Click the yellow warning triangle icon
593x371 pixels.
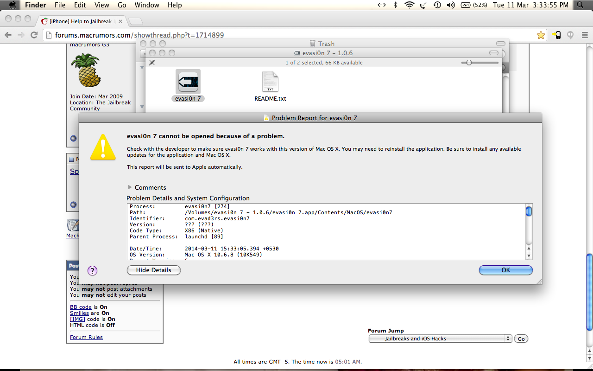[x=103, y=147]
